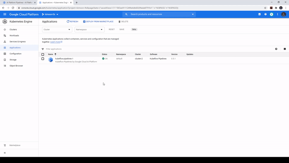This screenshot has height=163, width=289.
Task: Open table help question-mark icon
Action: click(276, 49)
